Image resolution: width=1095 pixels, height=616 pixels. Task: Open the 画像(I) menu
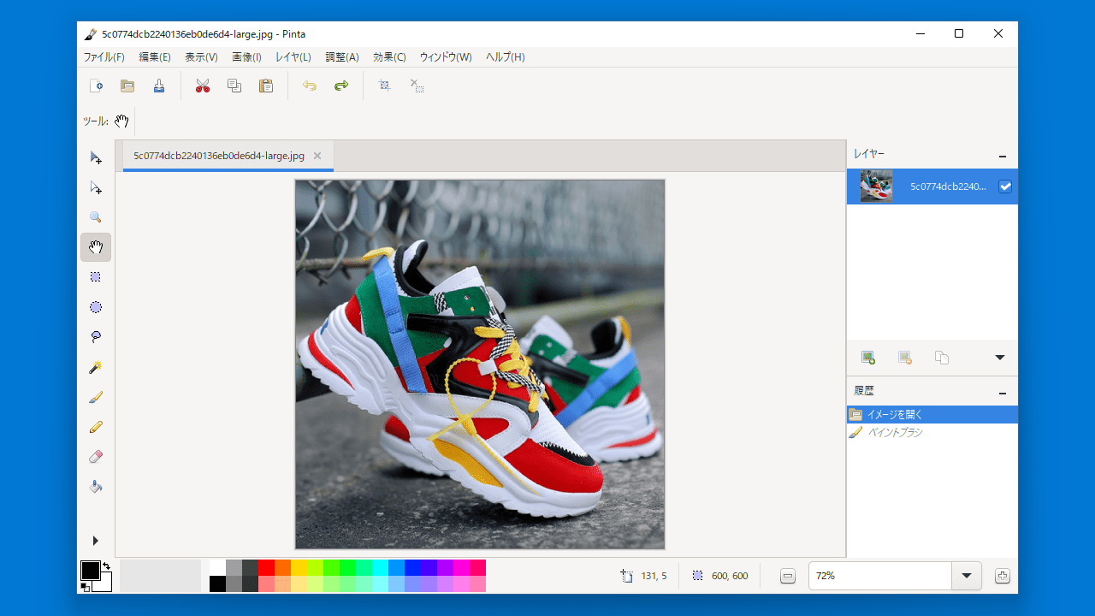(246, 57)
